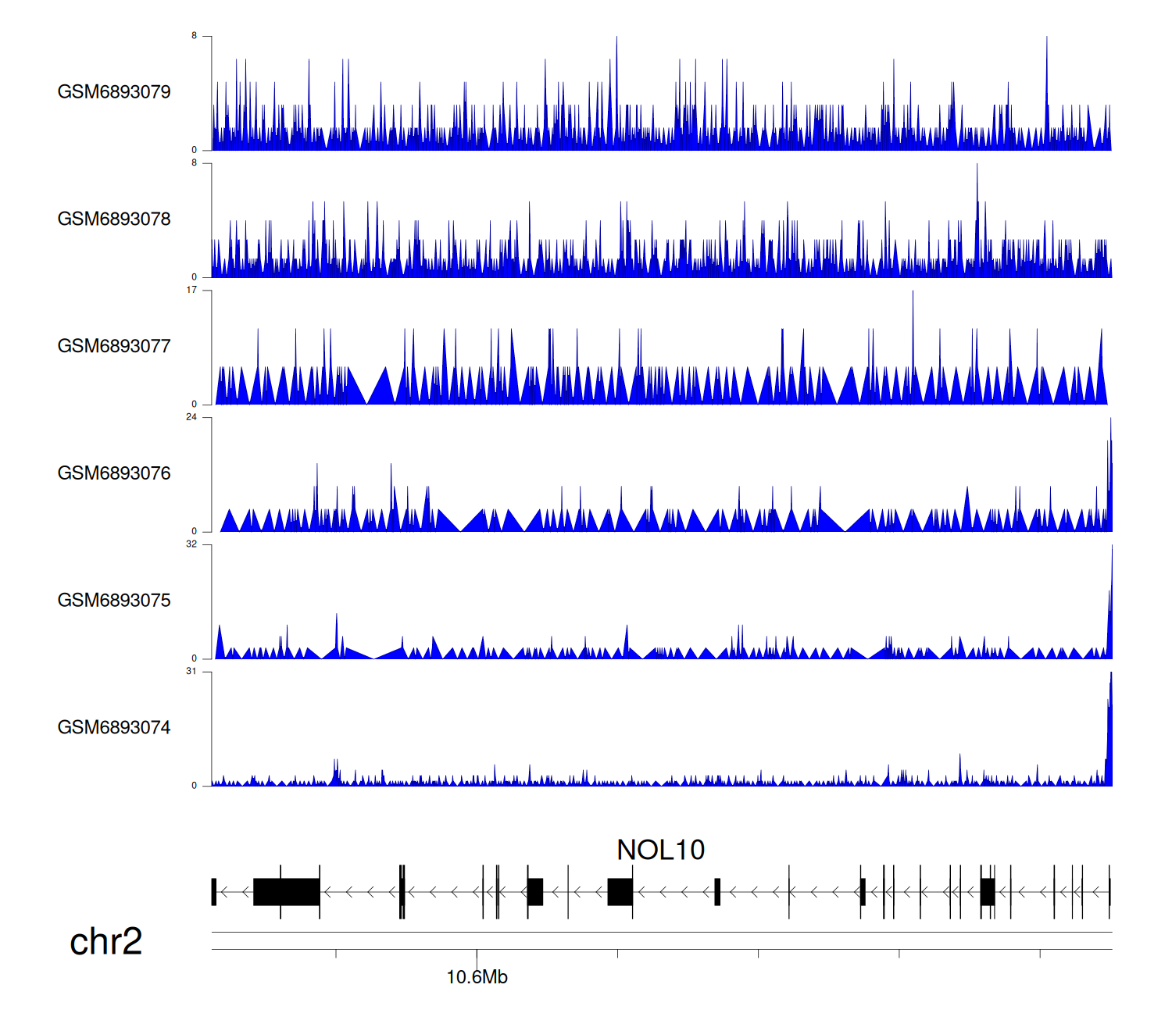Viewport: 1172px width, 1031px height.
Task: Click the exon block directly below NOL10 label
Action: [x=620, y=892]
